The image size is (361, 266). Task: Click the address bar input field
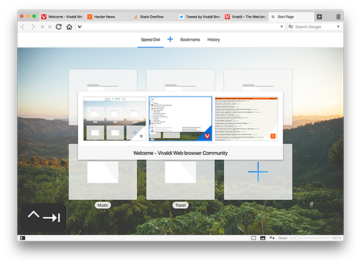pyautogui.click(x=180, y=26)
